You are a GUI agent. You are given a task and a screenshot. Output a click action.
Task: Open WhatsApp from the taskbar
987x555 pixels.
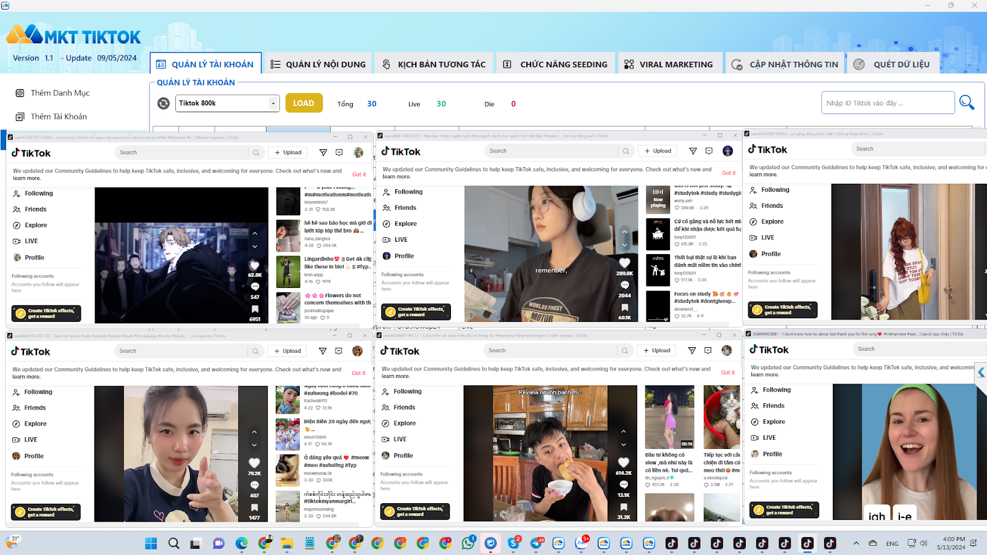pos(468,543)
